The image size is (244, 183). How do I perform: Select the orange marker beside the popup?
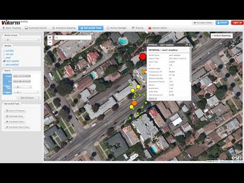pos(144,72)
